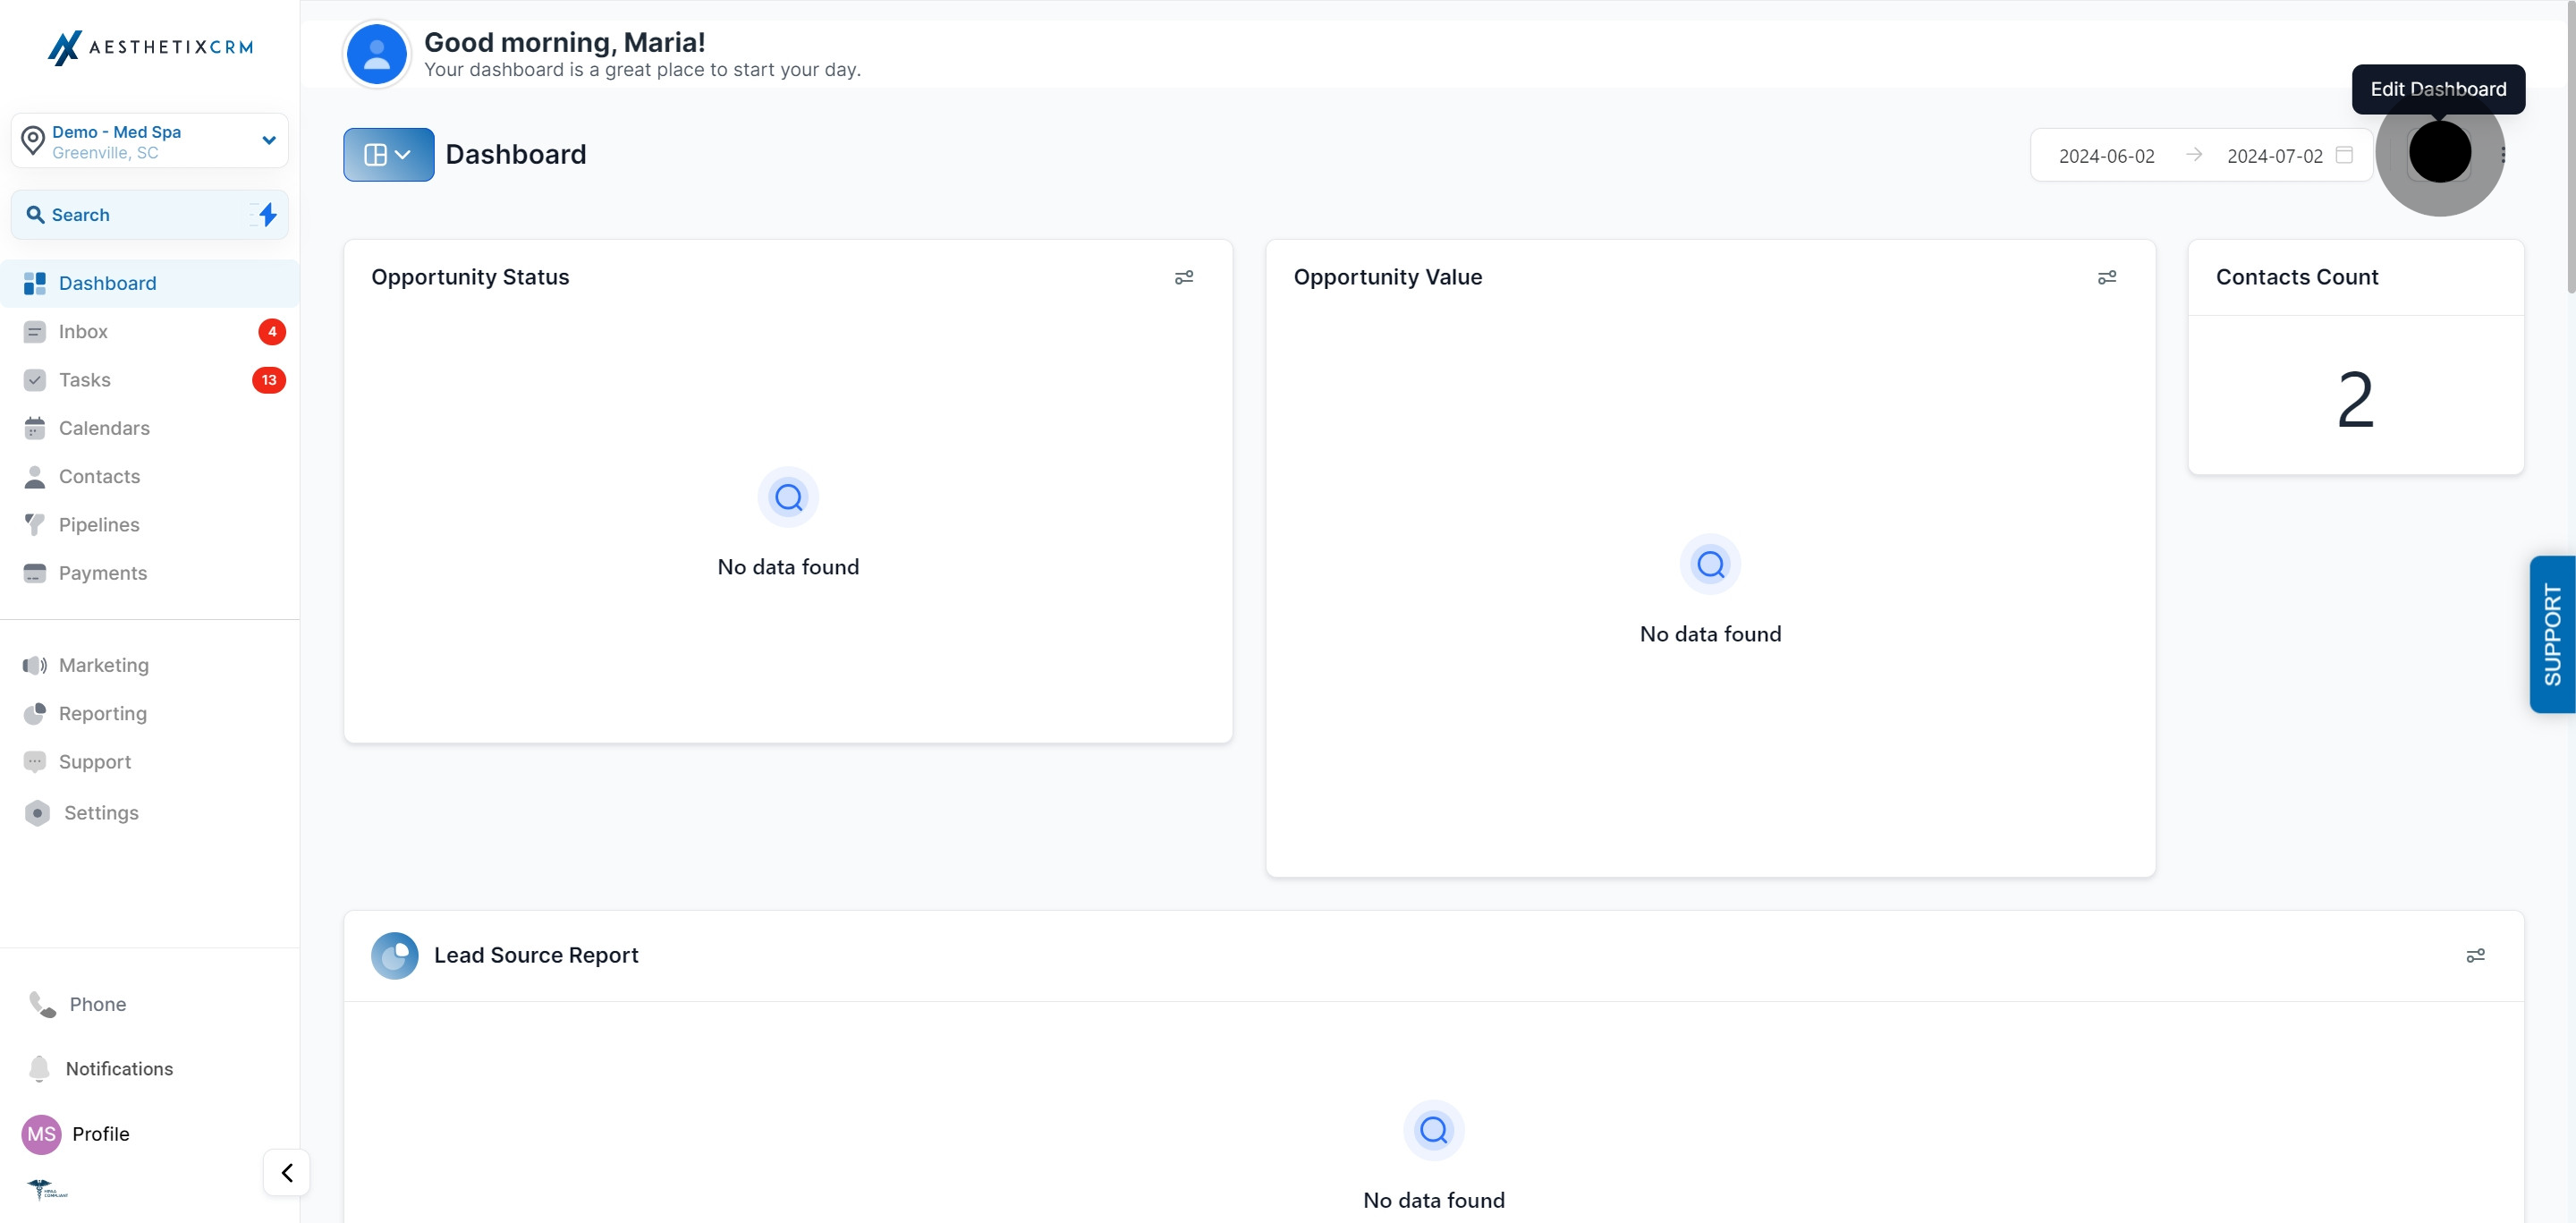Click the filter icon on Opportunity Status
2576x1223 pixels.
(1184, 277)
